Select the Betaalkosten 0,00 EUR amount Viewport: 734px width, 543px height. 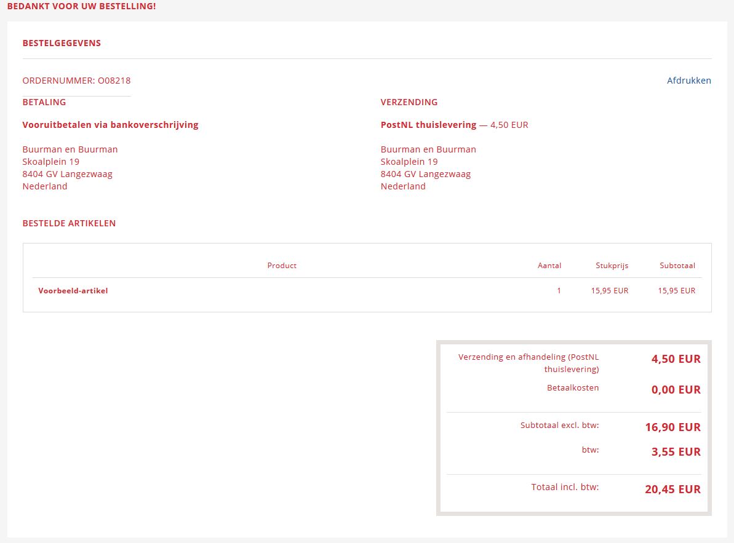676,390
